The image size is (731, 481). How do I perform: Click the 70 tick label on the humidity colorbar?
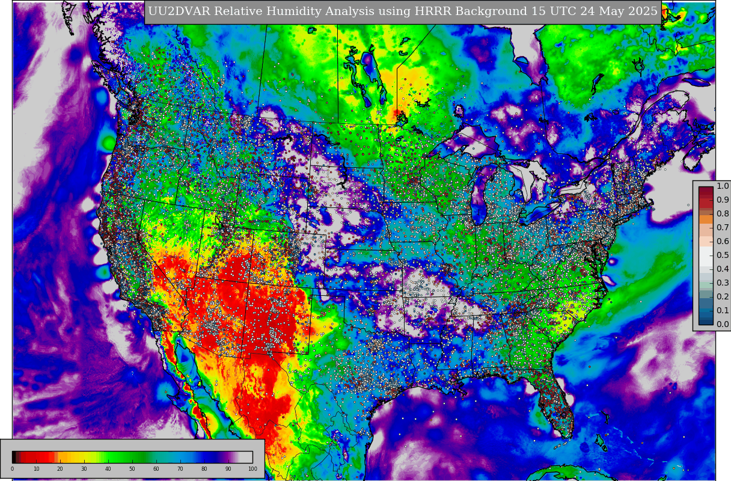(x=180, y=469)
